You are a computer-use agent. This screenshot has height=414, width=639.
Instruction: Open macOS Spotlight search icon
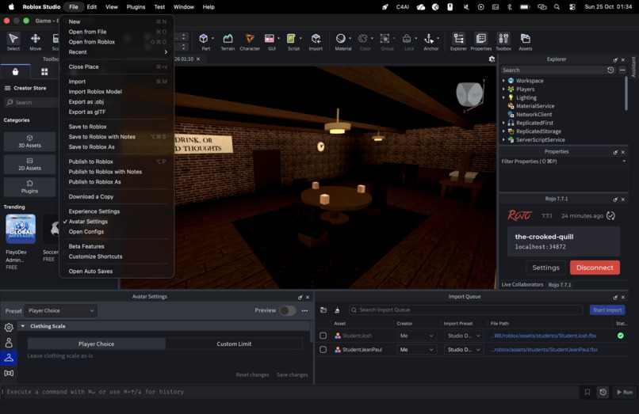pyautogui.click(x=557, y=7)
